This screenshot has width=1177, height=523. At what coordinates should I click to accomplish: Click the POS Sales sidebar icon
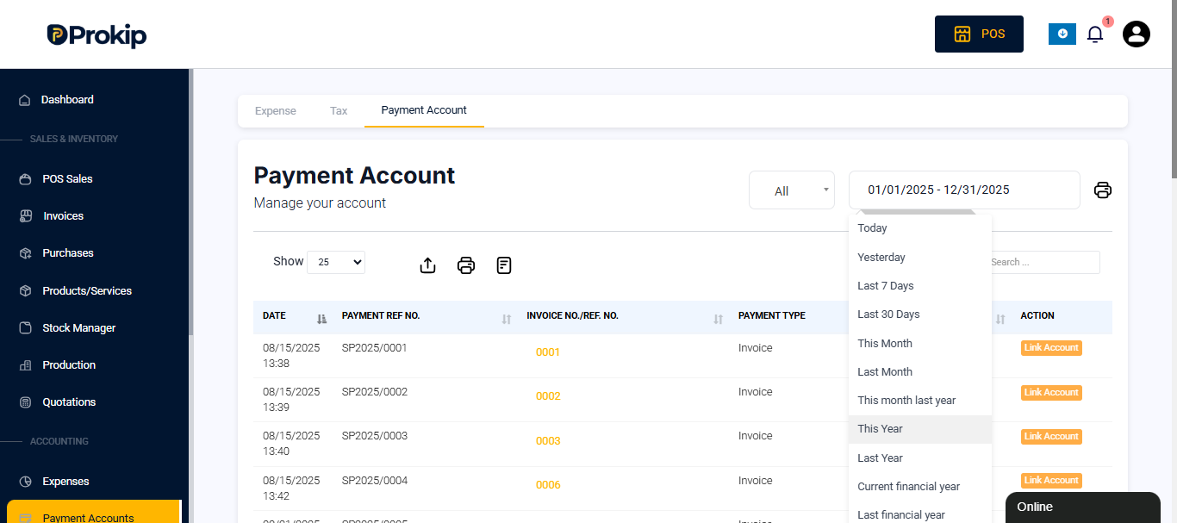[x=26, y=179]
